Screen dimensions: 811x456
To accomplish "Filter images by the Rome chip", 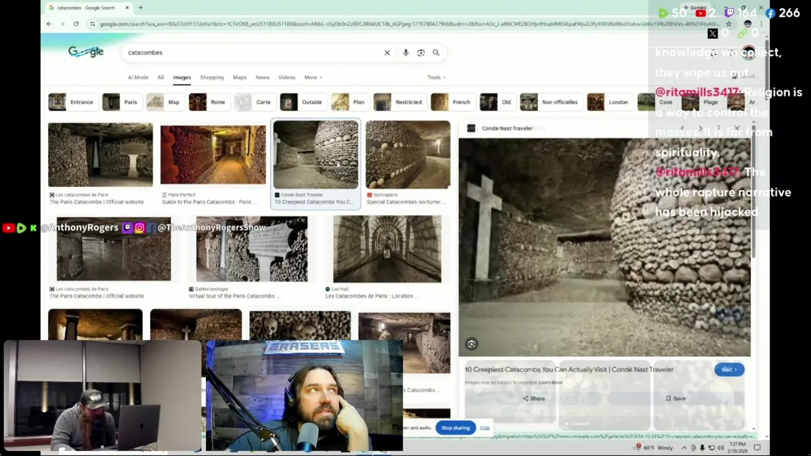I will pos(208,102).
